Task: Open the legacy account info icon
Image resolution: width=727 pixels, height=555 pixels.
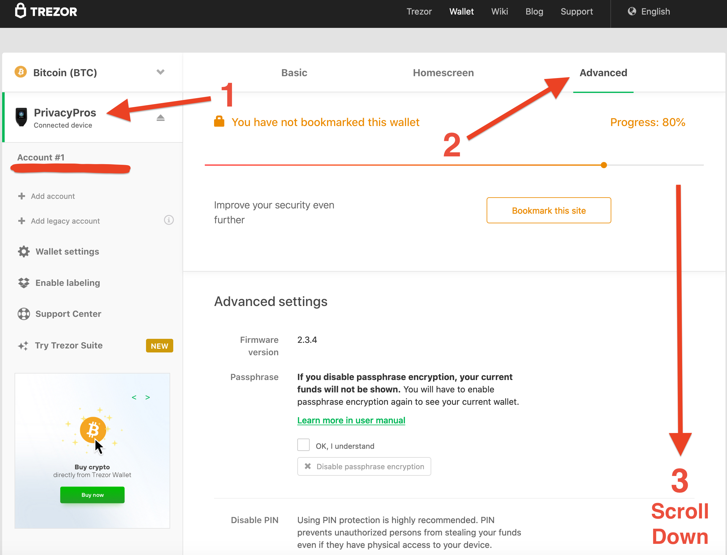Action: 169,220
